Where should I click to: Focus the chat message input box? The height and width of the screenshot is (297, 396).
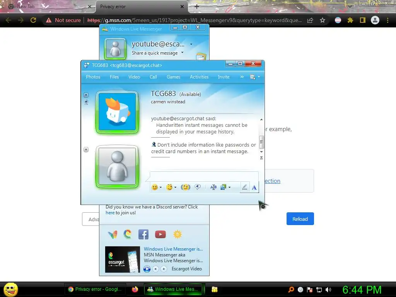204,176
